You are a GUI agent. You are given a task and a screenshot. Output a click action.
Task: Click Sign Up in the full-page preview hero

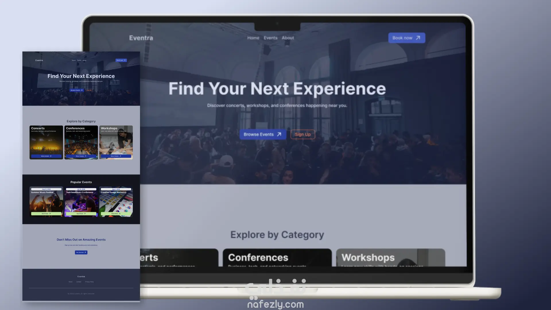click(89, 90)
